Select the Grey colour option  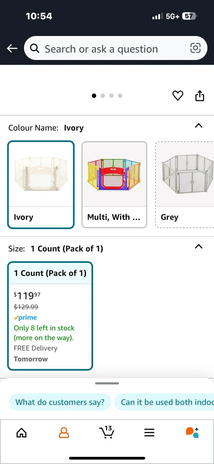(x=185, y=185)
